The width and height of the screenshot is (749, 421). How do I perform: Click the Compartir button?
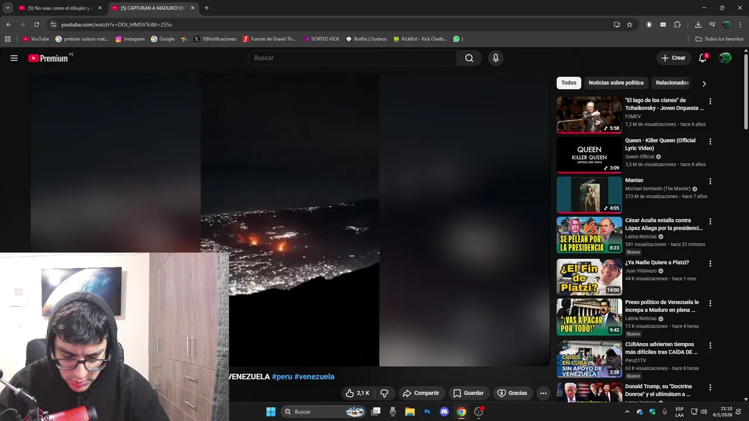(421, 393)
